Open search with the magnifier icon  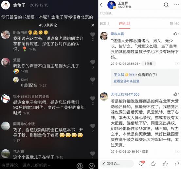tap(166, 5)
